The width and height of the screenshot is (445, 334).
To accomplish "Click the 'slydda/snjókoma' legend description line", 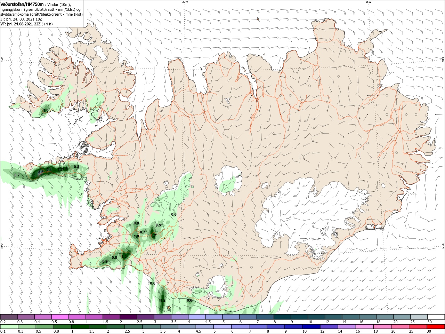I will tap(41, 14).
